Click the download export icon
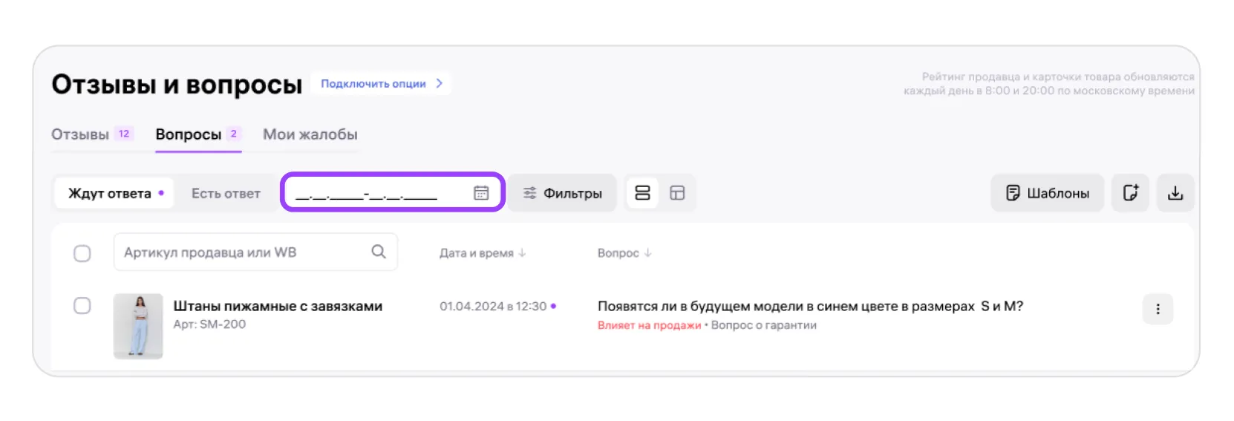The image size is (1234, 421). coord(1175,193)
